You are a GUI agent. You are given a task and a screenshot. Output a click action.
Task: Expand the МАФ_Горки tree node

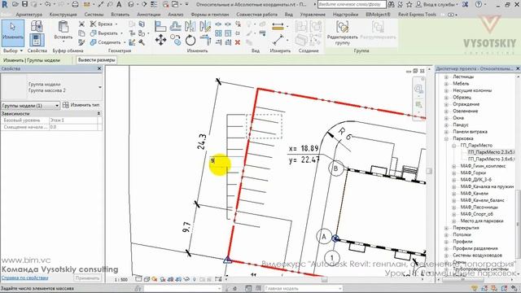pyautogui.click(x=454, y=173)
